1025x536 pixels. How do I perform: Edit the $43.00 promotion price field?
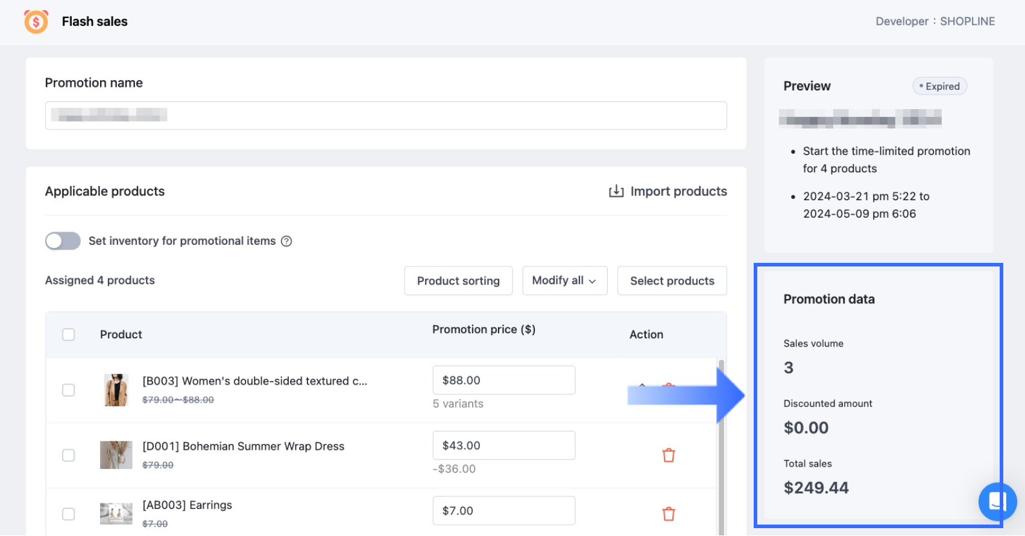[503, 446]
